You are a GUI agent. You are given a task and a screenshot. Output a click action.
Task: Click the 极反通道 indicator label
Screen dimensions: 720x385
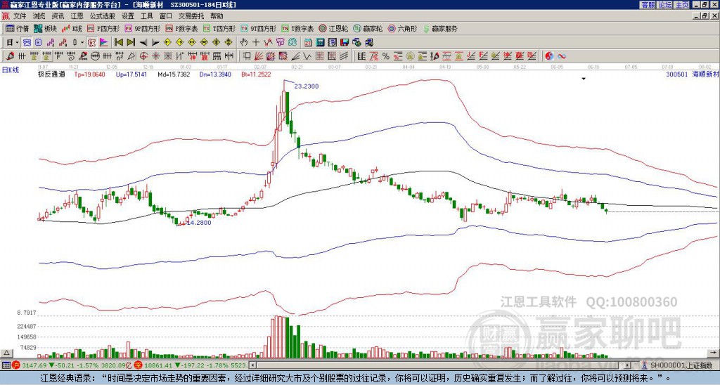(51, 74)
